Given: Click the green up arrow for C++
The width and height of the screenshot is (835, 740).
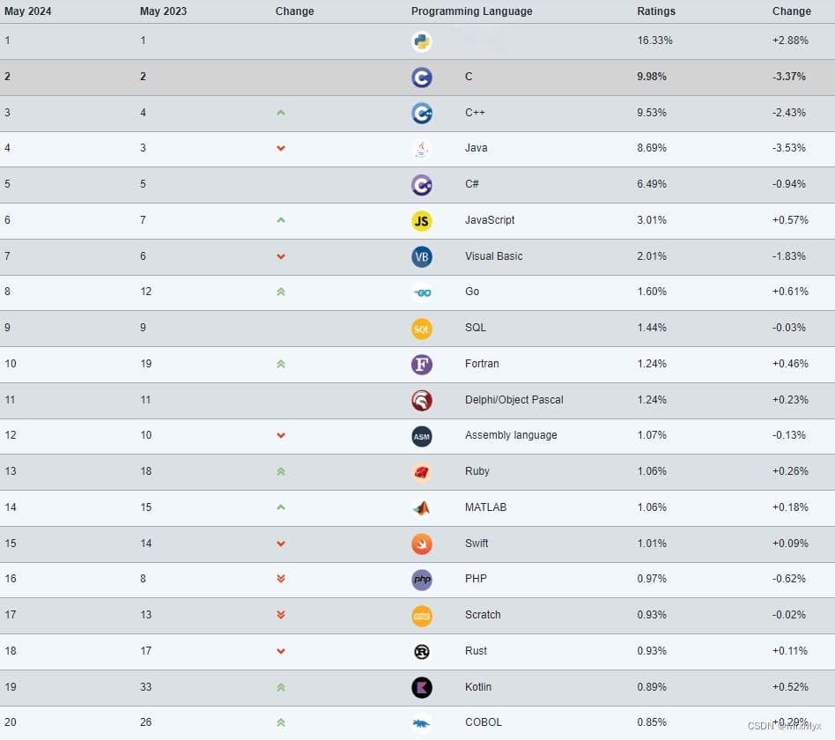Looking at the screenshot, I should coord(281,113).
